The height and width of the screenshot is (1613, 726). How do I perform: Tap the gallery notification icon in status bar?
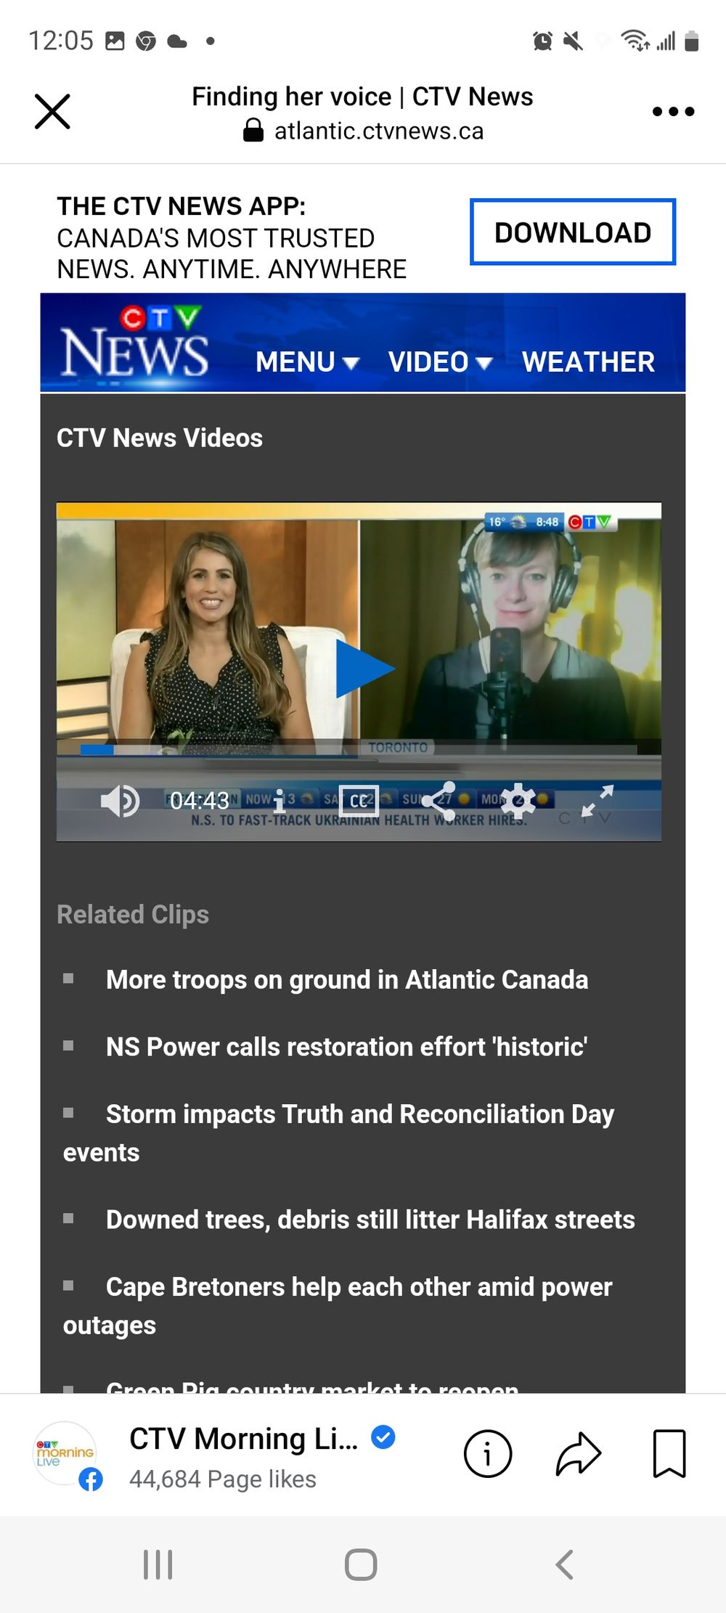(x=115, y=41)
